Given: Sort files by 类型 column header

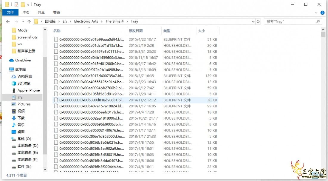Looking at the screenshot, I should (167, 31).
